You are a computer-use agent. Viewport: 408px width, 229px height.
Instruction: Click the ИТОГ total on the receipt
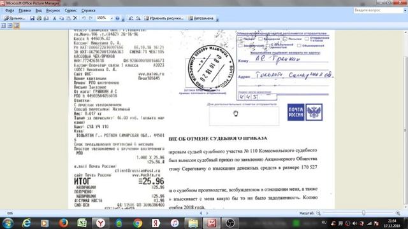82,181
